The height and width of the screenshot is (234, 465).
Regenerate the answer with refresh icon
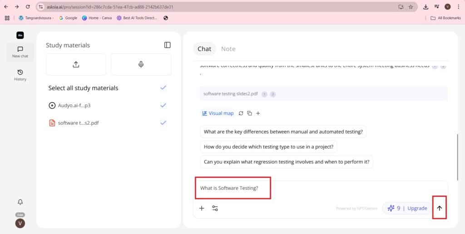click(x=241, y=113)
